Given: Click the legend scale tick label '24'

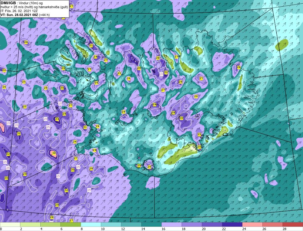Looking at the screenshot, I should pos(244,229).
